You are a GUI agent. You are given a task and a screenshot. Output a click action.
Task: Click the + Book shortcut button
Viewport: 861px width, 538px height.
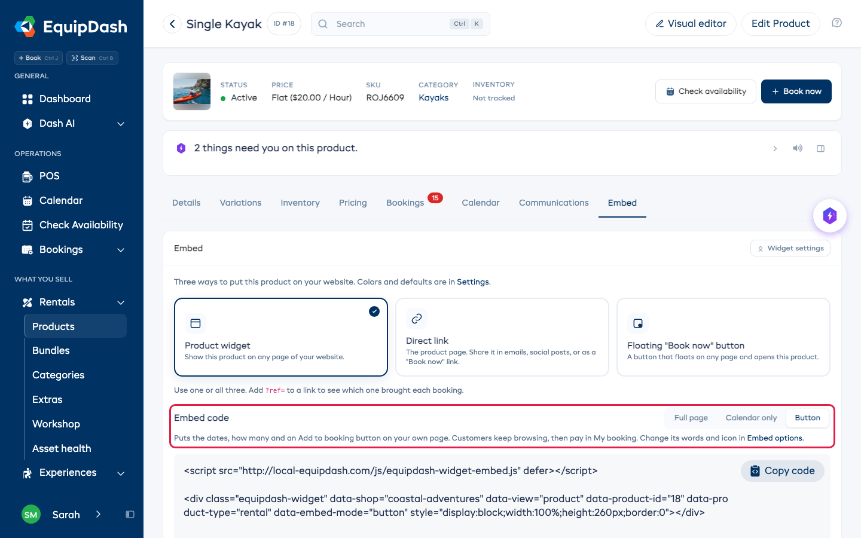pos(38,58)
